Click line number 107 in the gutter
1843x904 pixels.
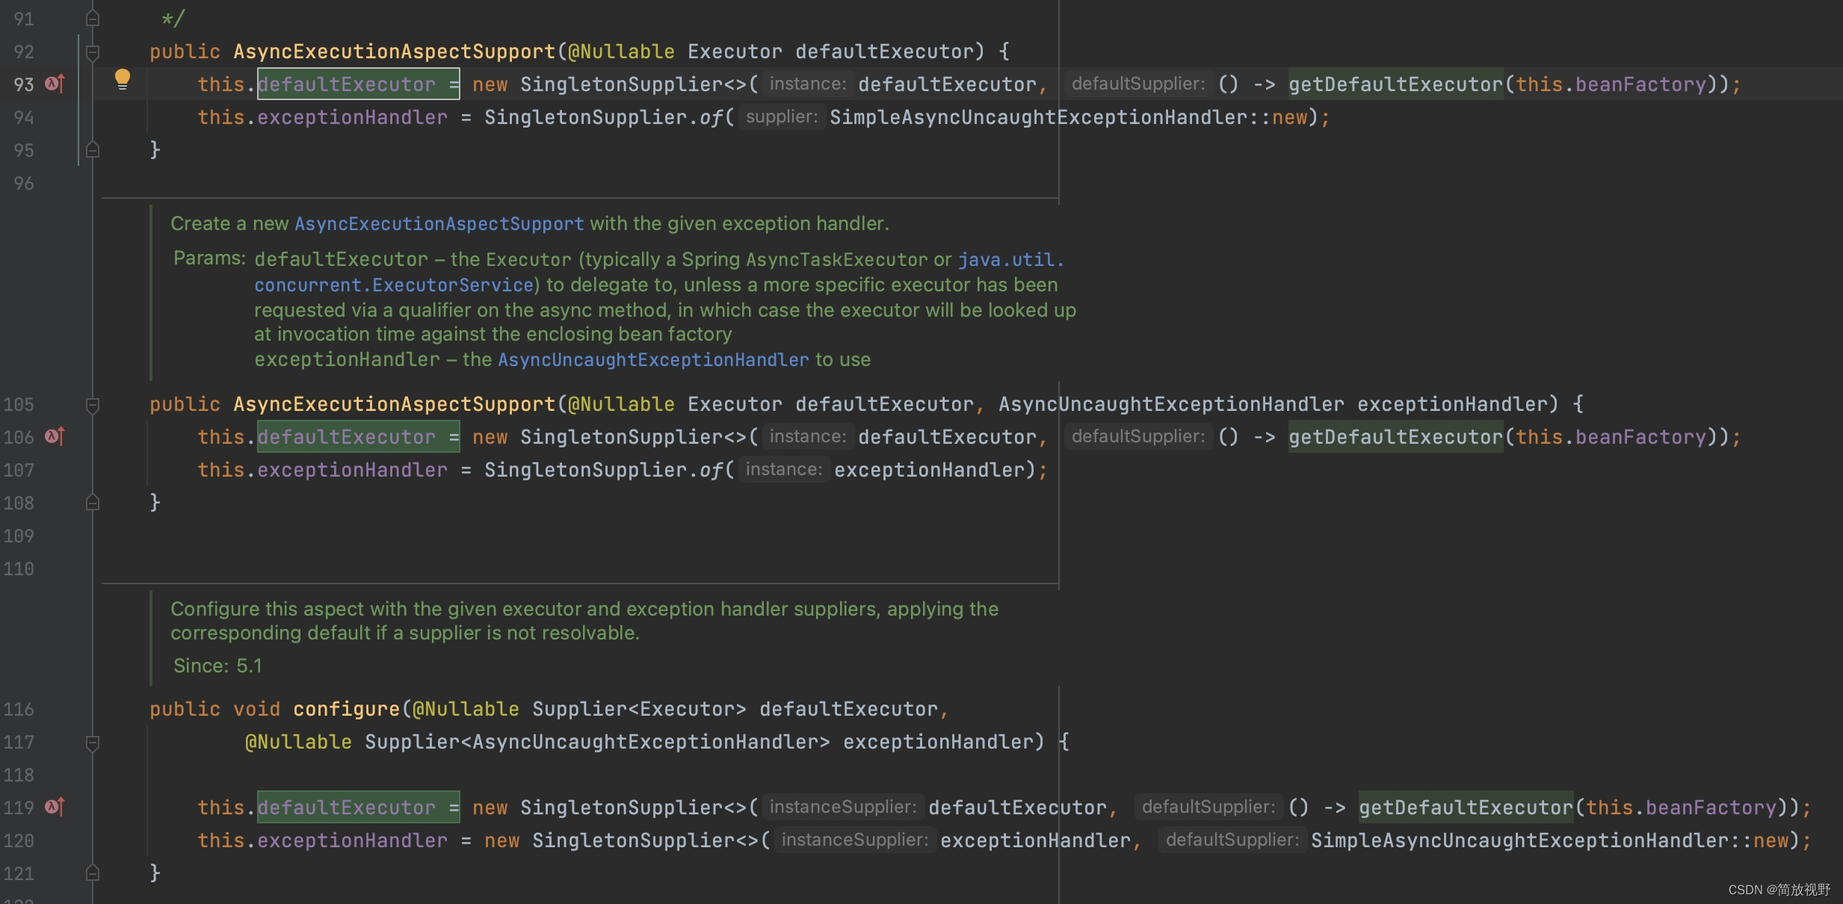click(19, 470)
